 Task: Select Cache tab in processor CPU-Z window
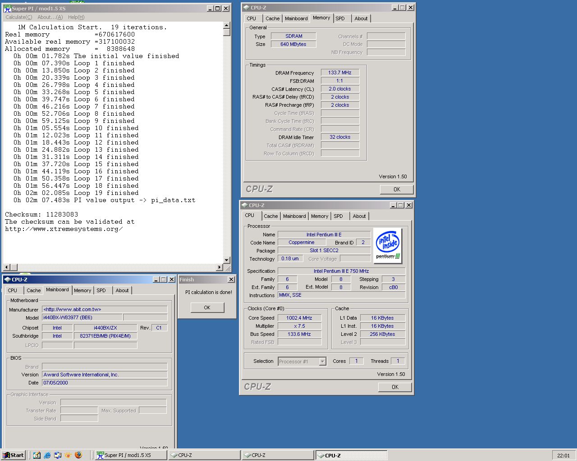click(x=271, y=216)
